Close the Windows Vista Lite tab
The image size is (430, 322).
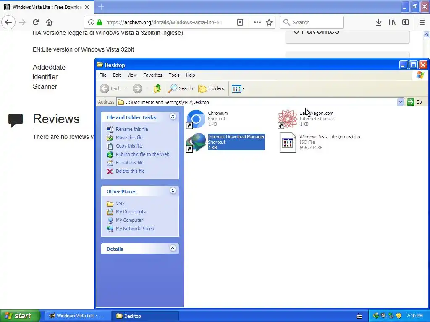[x=87, y=7]
